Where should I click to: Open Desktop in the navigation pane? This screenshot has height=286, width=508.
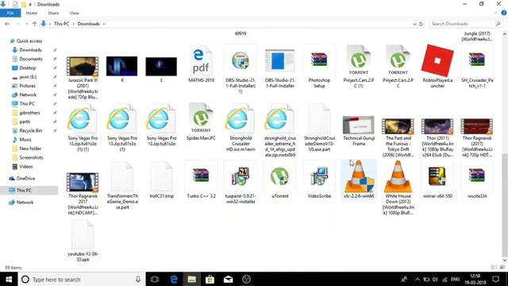tap(28, 68)
